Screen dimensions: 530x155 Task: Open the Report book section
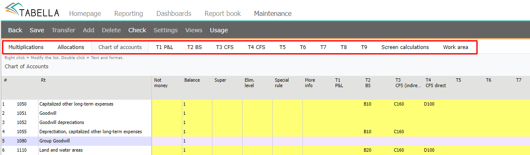click(222, 13)
